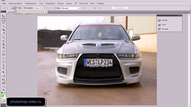Image resolution: width=191 pixels, height=107 pixels.
Task: Select the History Brush tool
Action: click(3, 48)
